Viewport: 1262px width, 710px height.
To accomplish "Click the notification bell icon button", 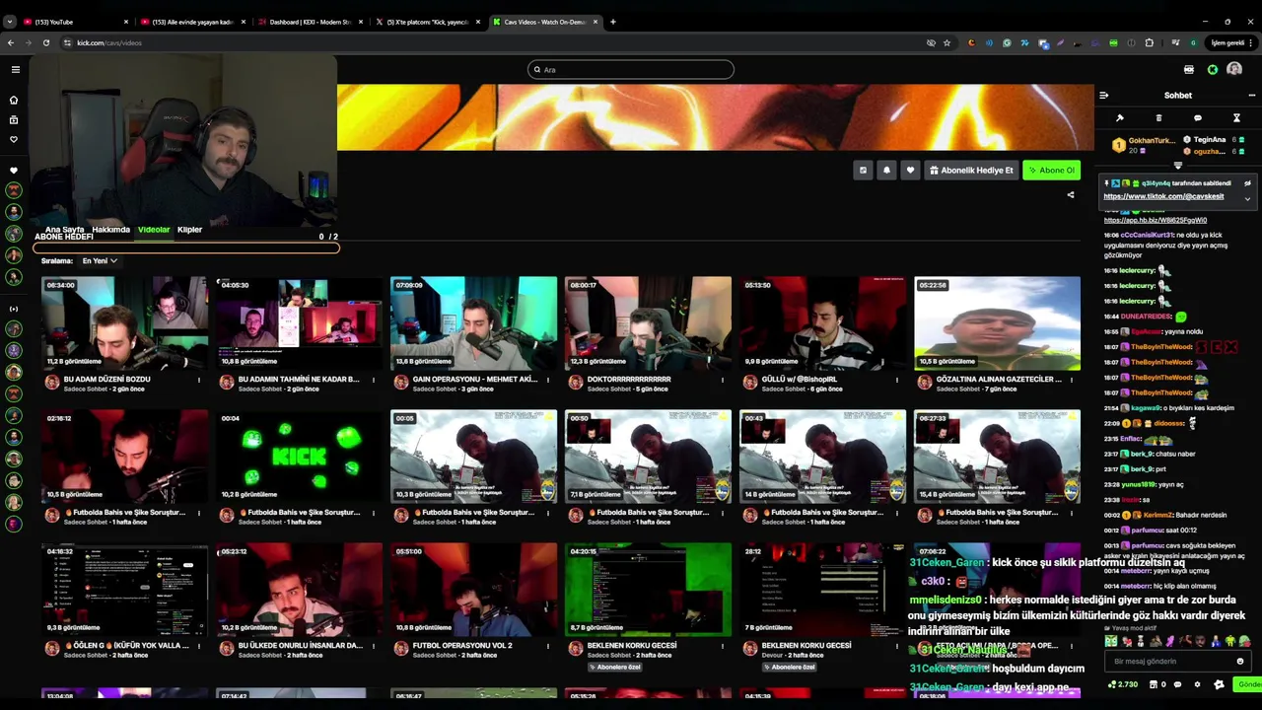I will (886, 170).
